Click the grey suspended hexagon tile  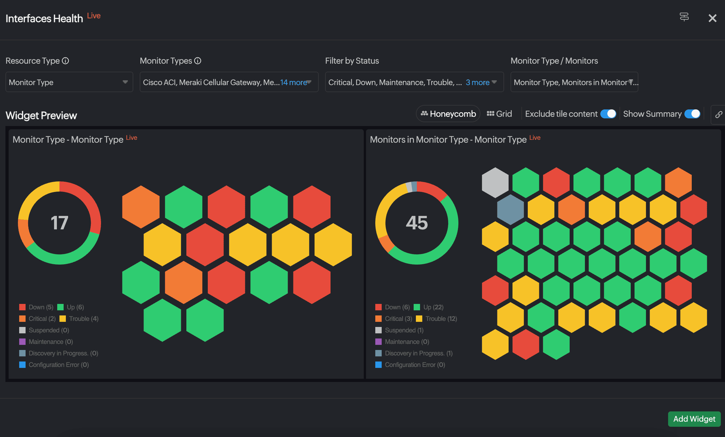tap(495, 182)
